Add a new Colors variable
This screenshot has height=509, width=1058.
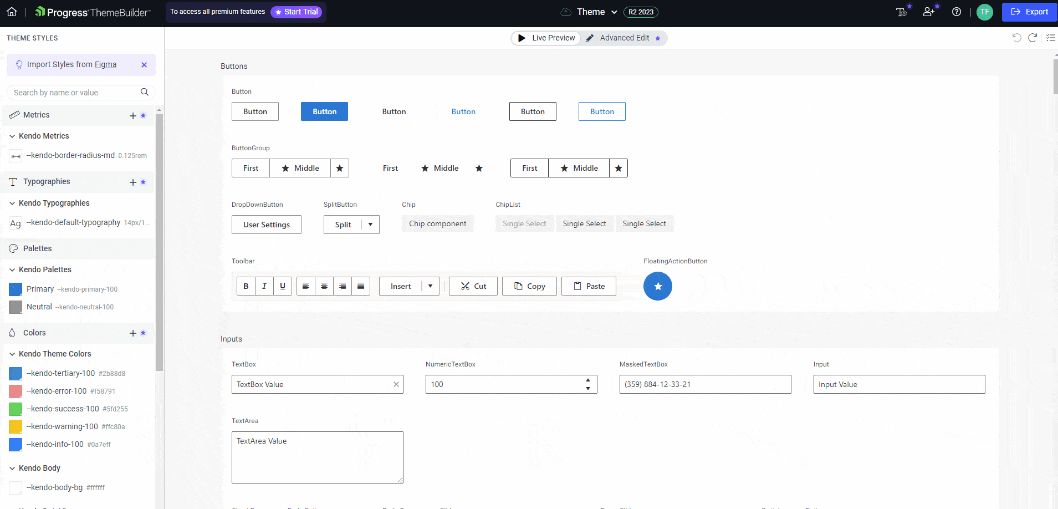tap(133, 333)
